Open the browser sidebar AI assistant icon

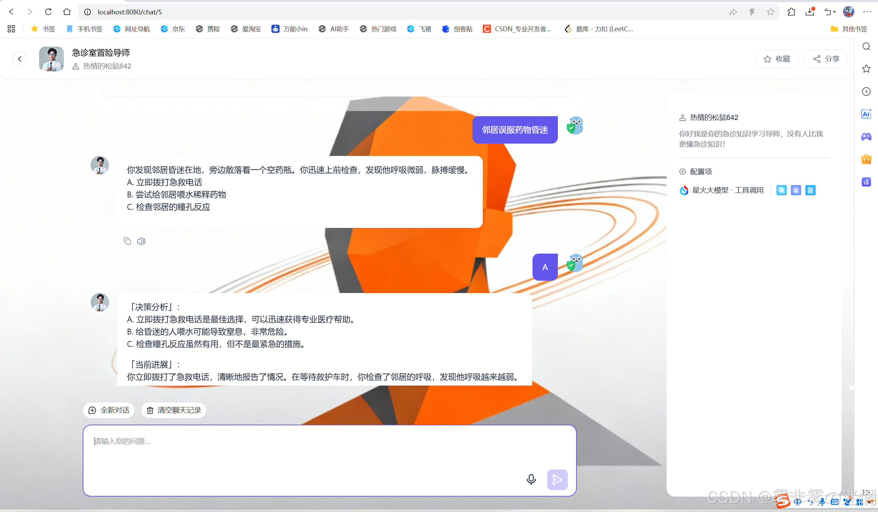click(x=866, y=114)
